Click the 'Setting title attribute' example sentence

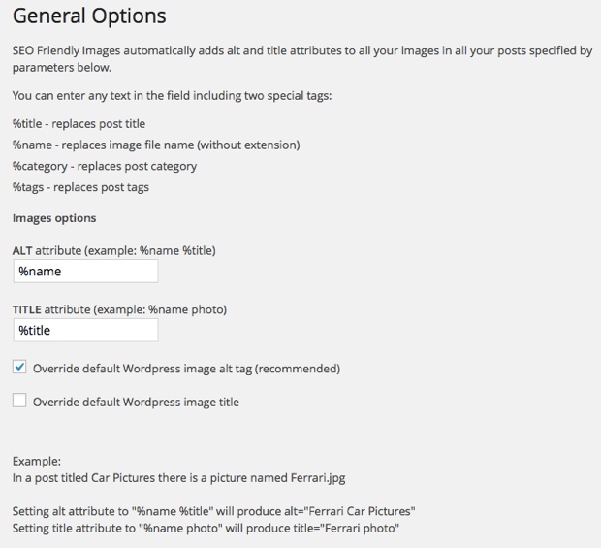(206, 528)
